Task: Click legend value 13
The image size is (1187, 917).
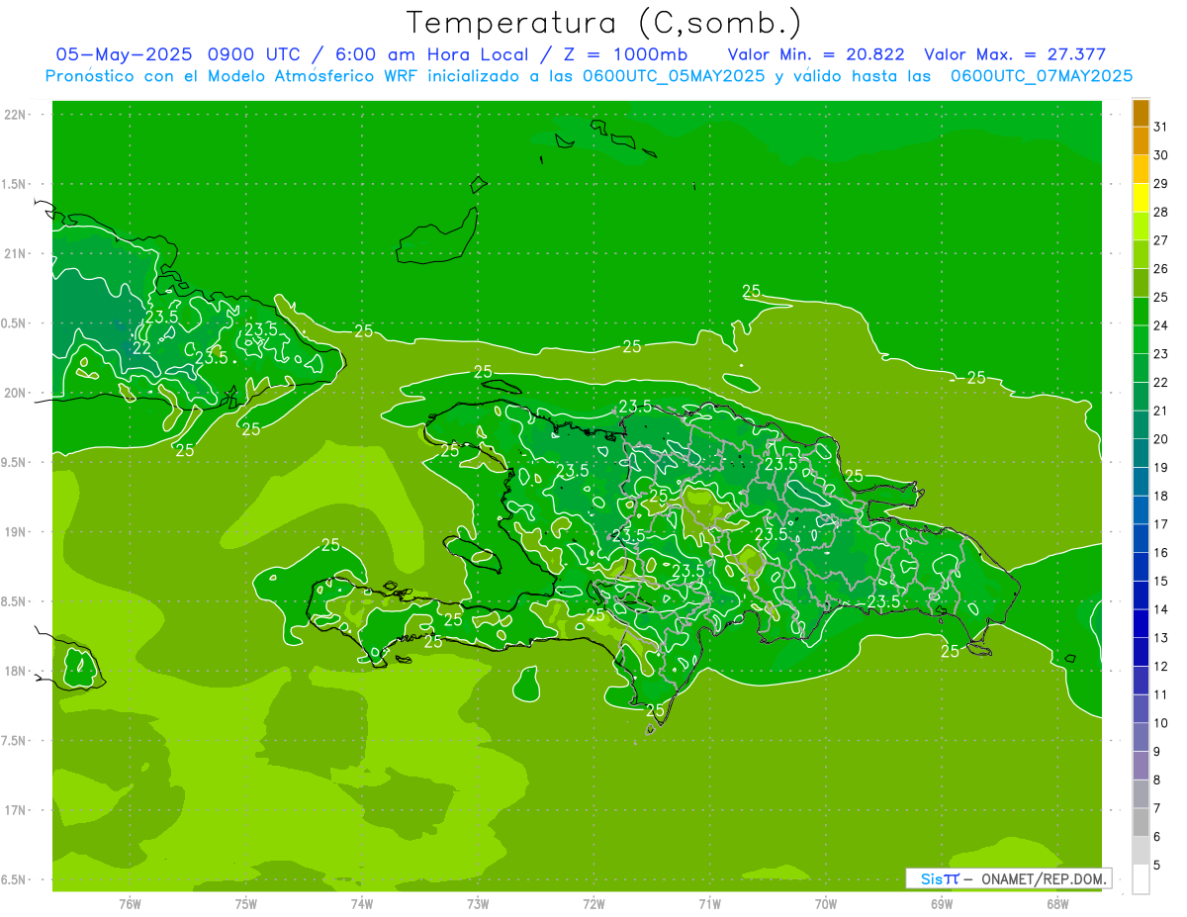Action: point(1160,638)
